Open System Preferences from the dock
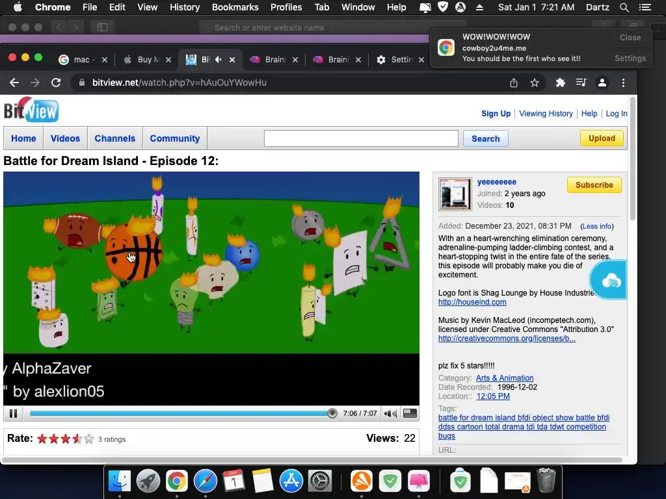The width and height of the screenshot is (666, 499). [x=319, y=481]
